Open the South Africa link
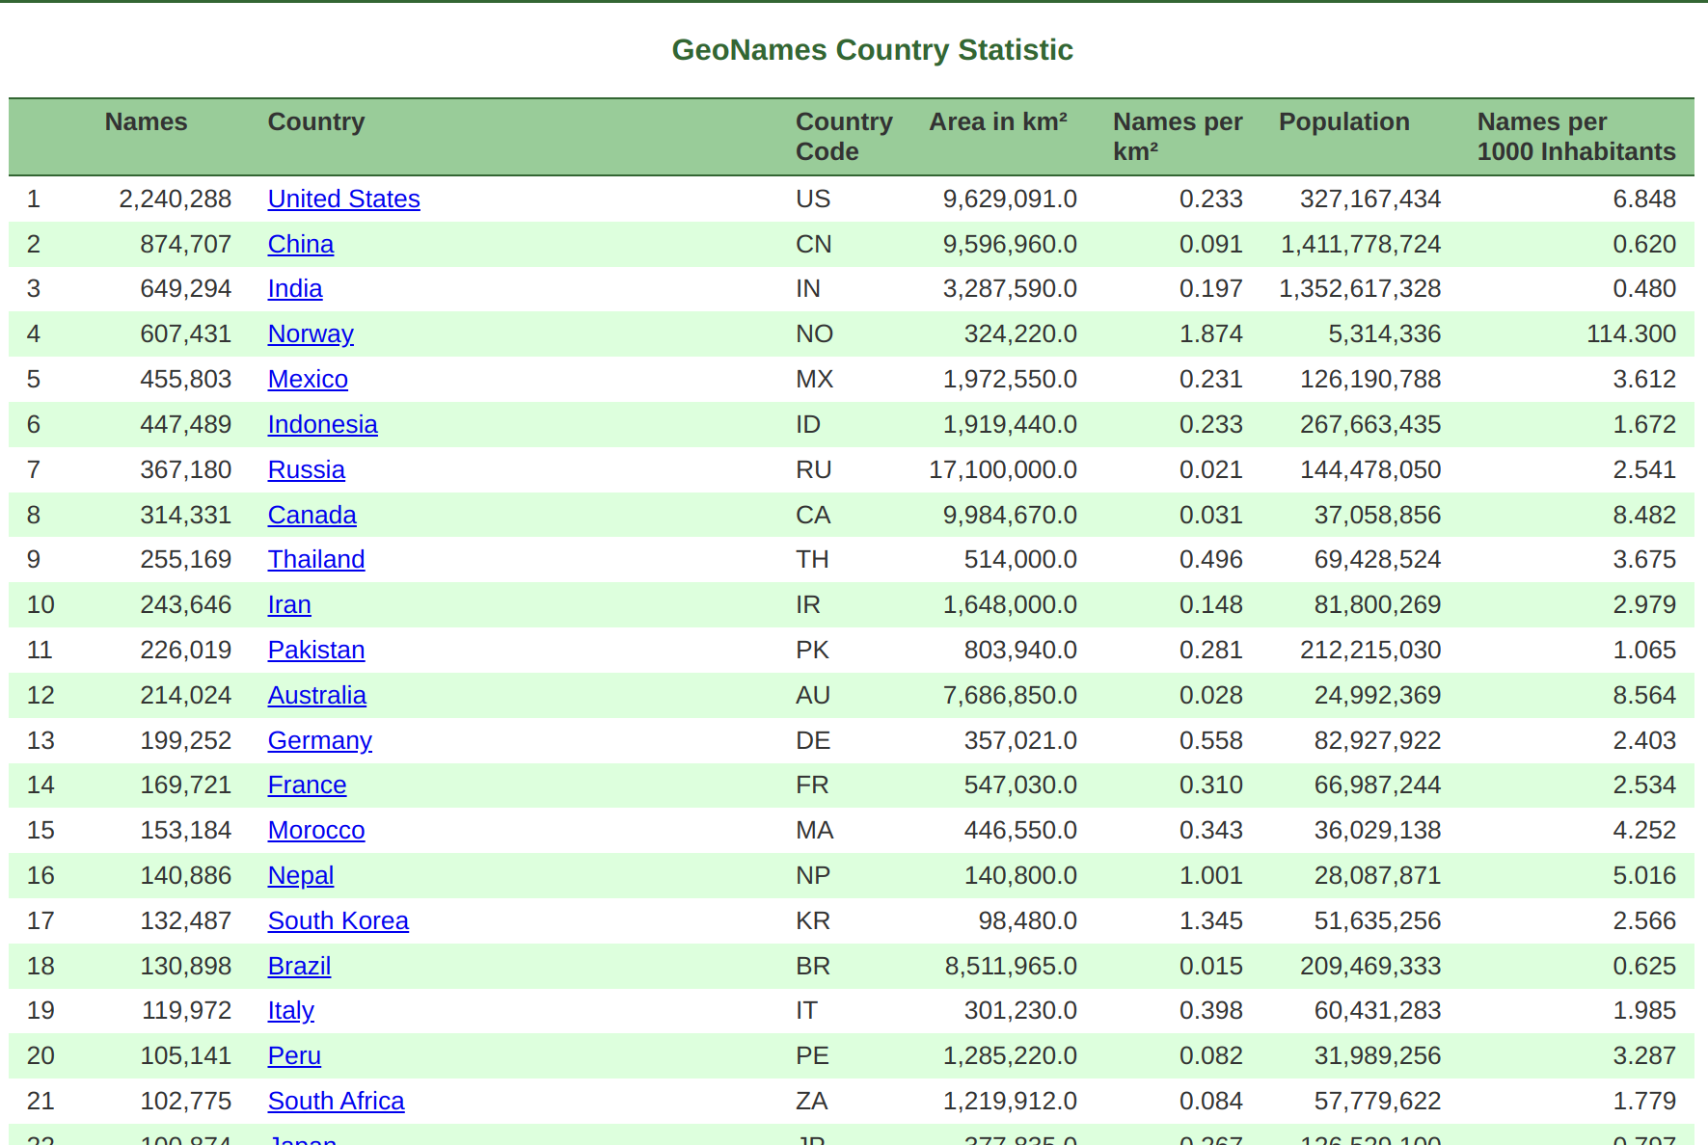This screenshot has height=1145, width=1708. tap(336, 1101)
